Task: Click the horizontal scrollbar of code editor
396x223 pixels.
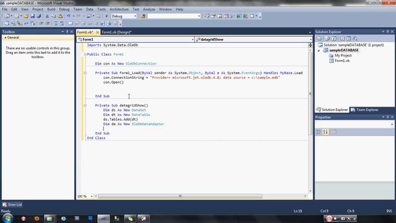Action: [x=180, y=196]
